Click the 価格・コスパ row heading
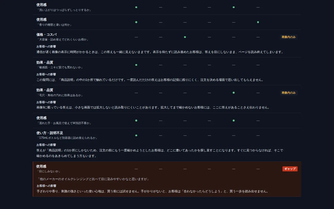 [46, 35]
